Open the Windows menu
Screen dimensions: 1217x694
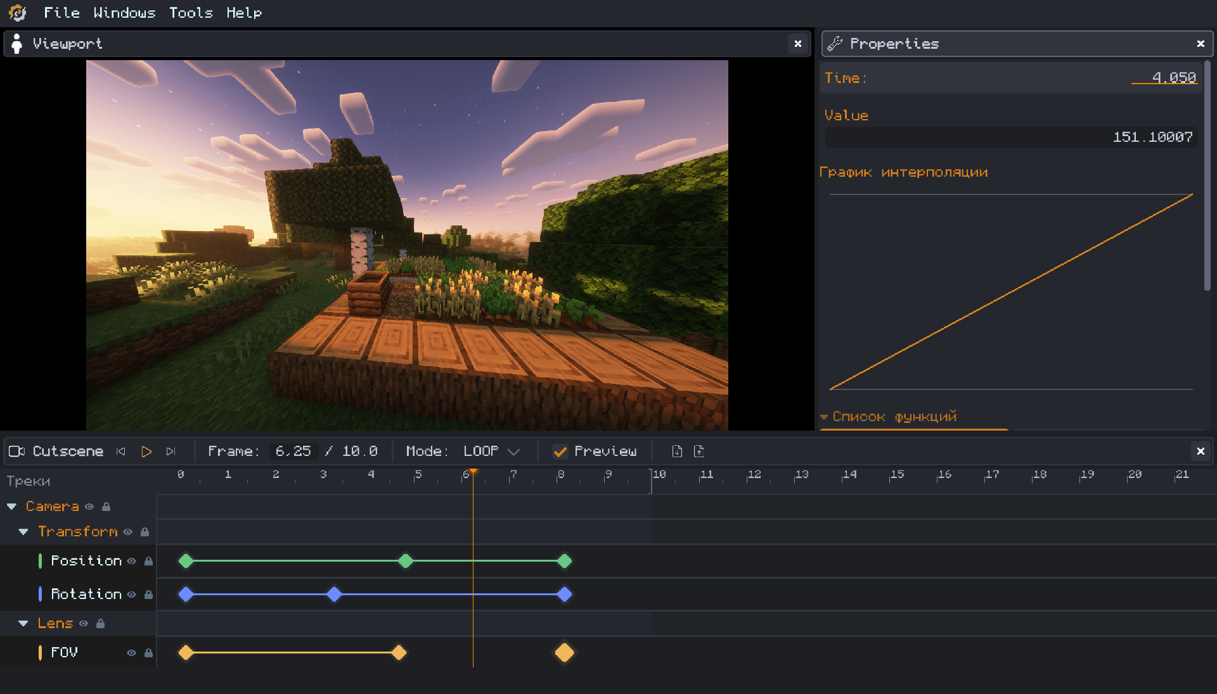pyautogui.click(x=124, y=13)
